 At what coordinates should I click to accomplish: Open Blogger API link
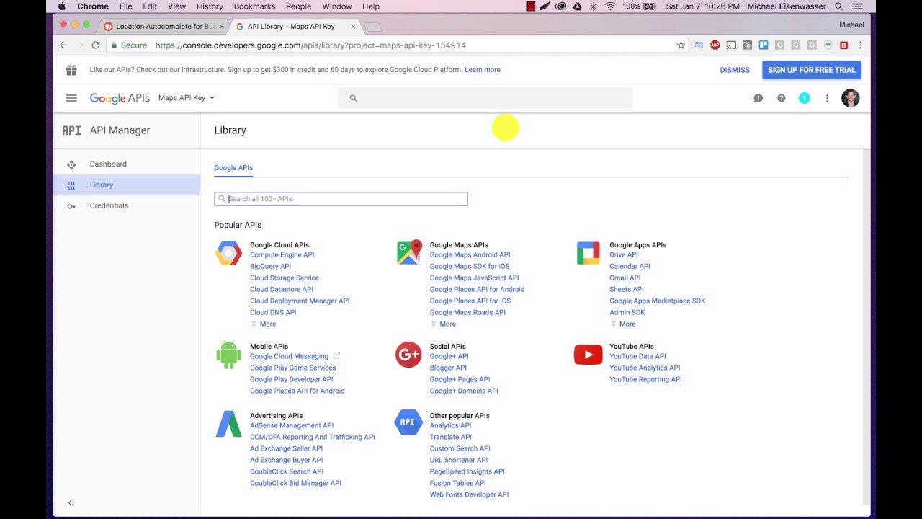[x=448, y=368]
